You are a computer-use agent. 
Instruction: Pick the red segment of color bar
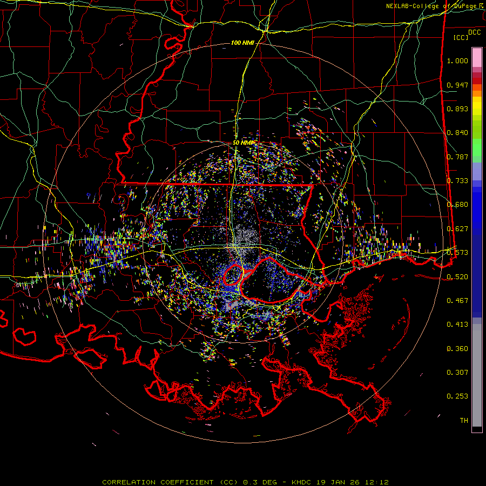tap(477, 81)
